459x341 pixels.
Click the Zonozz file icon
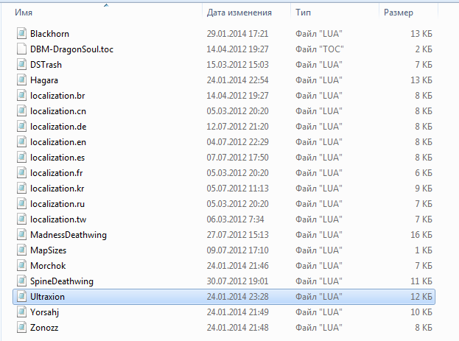pos(21,327)
